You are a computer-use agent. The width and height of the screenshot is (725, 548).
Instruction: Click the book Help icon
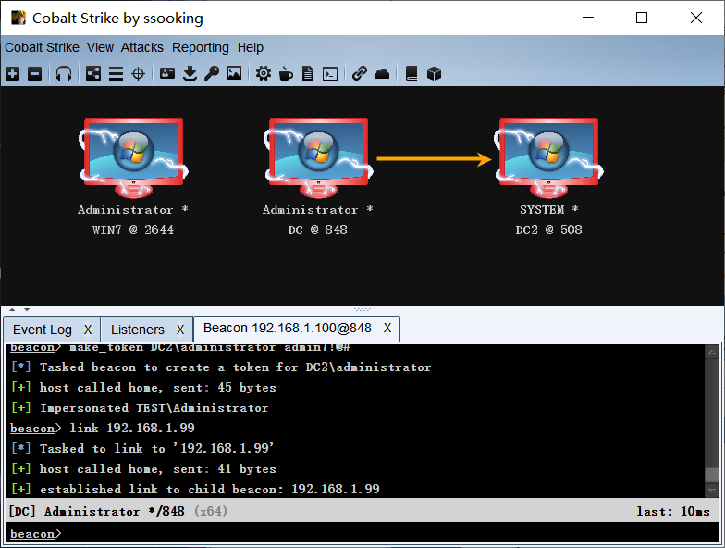click(412, 73)
